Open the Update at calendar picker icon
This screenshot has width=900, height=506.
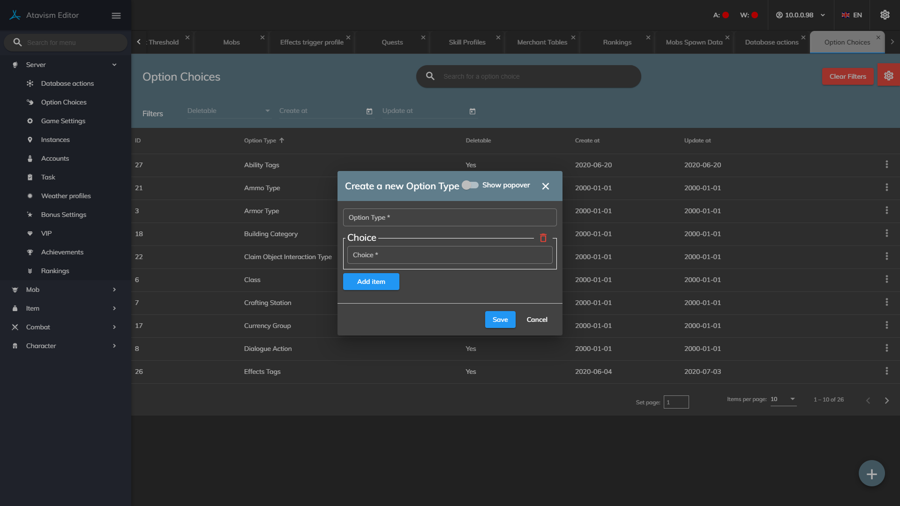pyautogui.click(x=472, y=112)
